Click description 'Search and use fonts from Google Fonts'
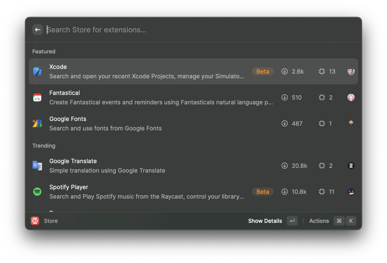The width and height of the screenshot is (387, 263). (x=105, y=128)
